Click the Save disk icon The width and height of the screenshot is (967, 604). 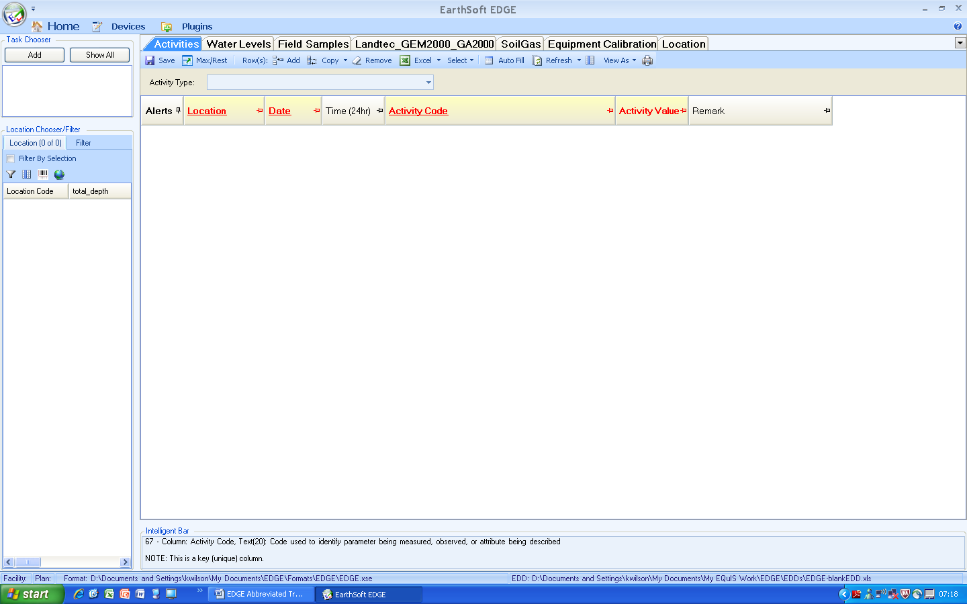[x=150, y=60]
